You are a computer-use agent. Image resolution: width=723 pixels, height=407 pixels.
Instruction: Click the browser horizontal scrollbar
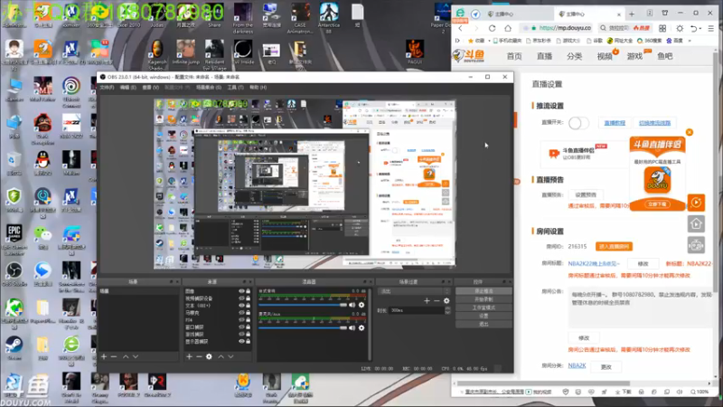[x=544, y=383]
